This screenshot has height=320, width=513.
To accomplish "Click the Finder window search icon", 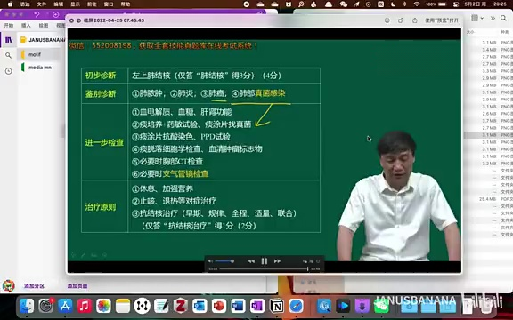I will pos(503,19).
